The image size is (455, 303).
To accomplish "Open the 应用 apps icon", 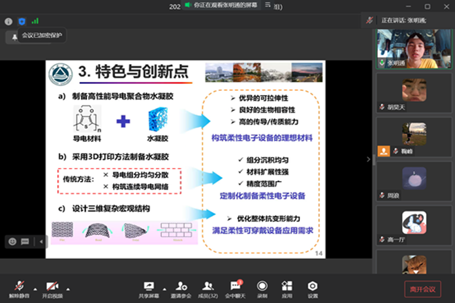I will pos(287,287).
